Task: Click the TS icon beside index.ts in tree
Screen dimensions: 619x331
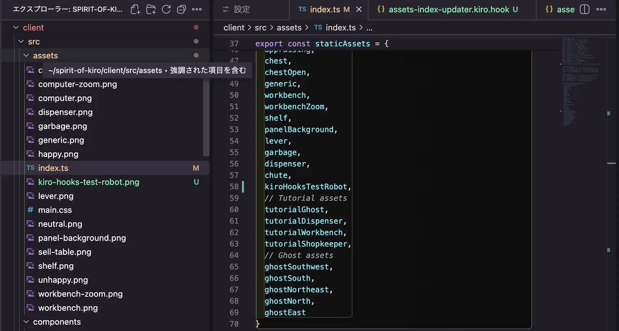Action: click(30, 168)
